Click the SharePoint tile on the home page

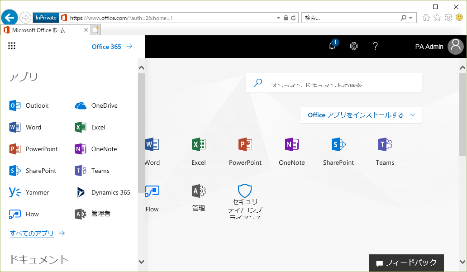click(338, 151)
